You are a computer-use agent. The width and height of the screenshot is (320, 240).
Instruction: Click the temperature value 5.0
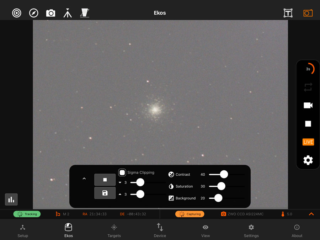click(289, 214)
